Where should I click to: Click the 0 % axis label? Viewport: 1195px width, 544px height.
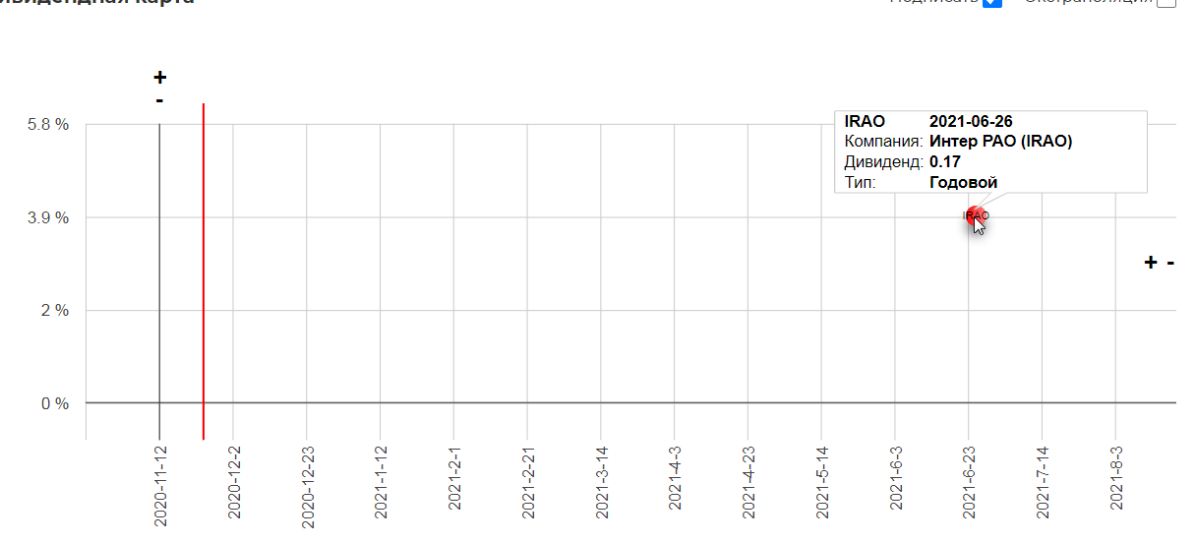click(55, 404)
